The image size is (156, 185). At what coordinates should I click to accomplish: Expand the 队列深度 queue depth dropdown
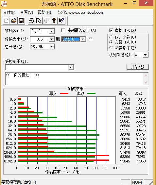146,55
